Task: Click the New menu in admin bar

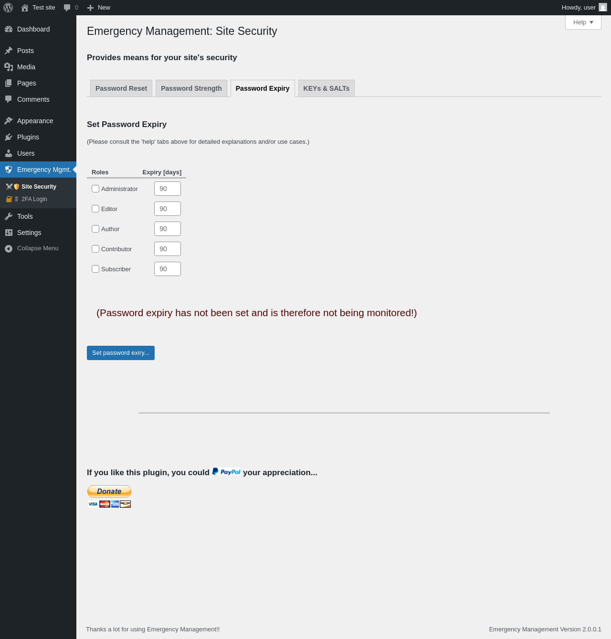Action: [x=99, y=8]
